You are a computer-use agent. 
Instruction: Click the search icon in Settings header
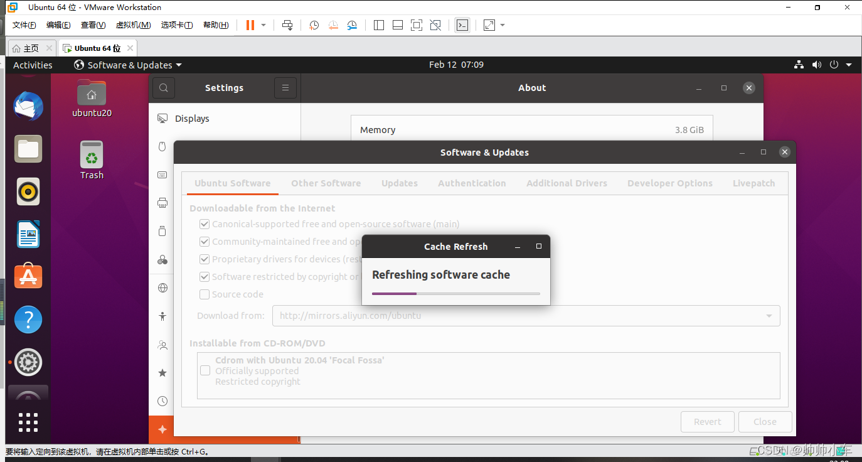tap(164, 88)
